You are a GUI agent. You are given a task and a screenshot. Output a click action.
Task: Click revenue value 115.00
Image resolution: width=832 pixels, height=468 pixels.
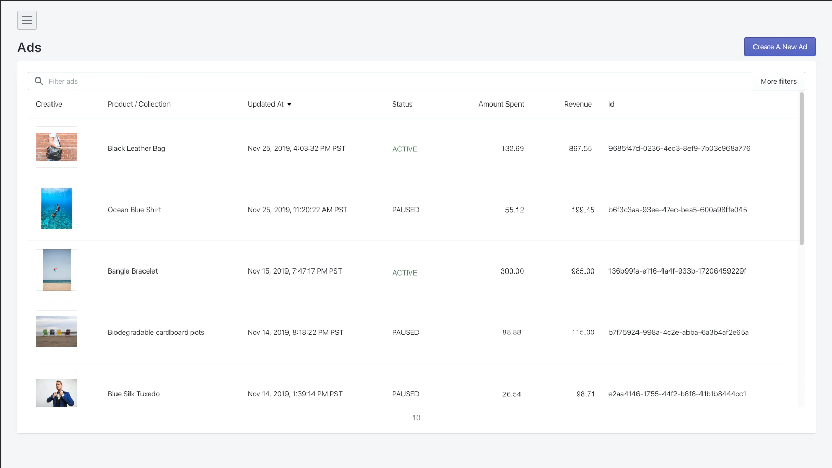point(583,332)
